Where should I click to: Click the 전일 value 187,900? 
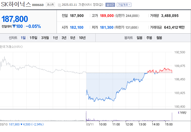(x=77, y=16)
